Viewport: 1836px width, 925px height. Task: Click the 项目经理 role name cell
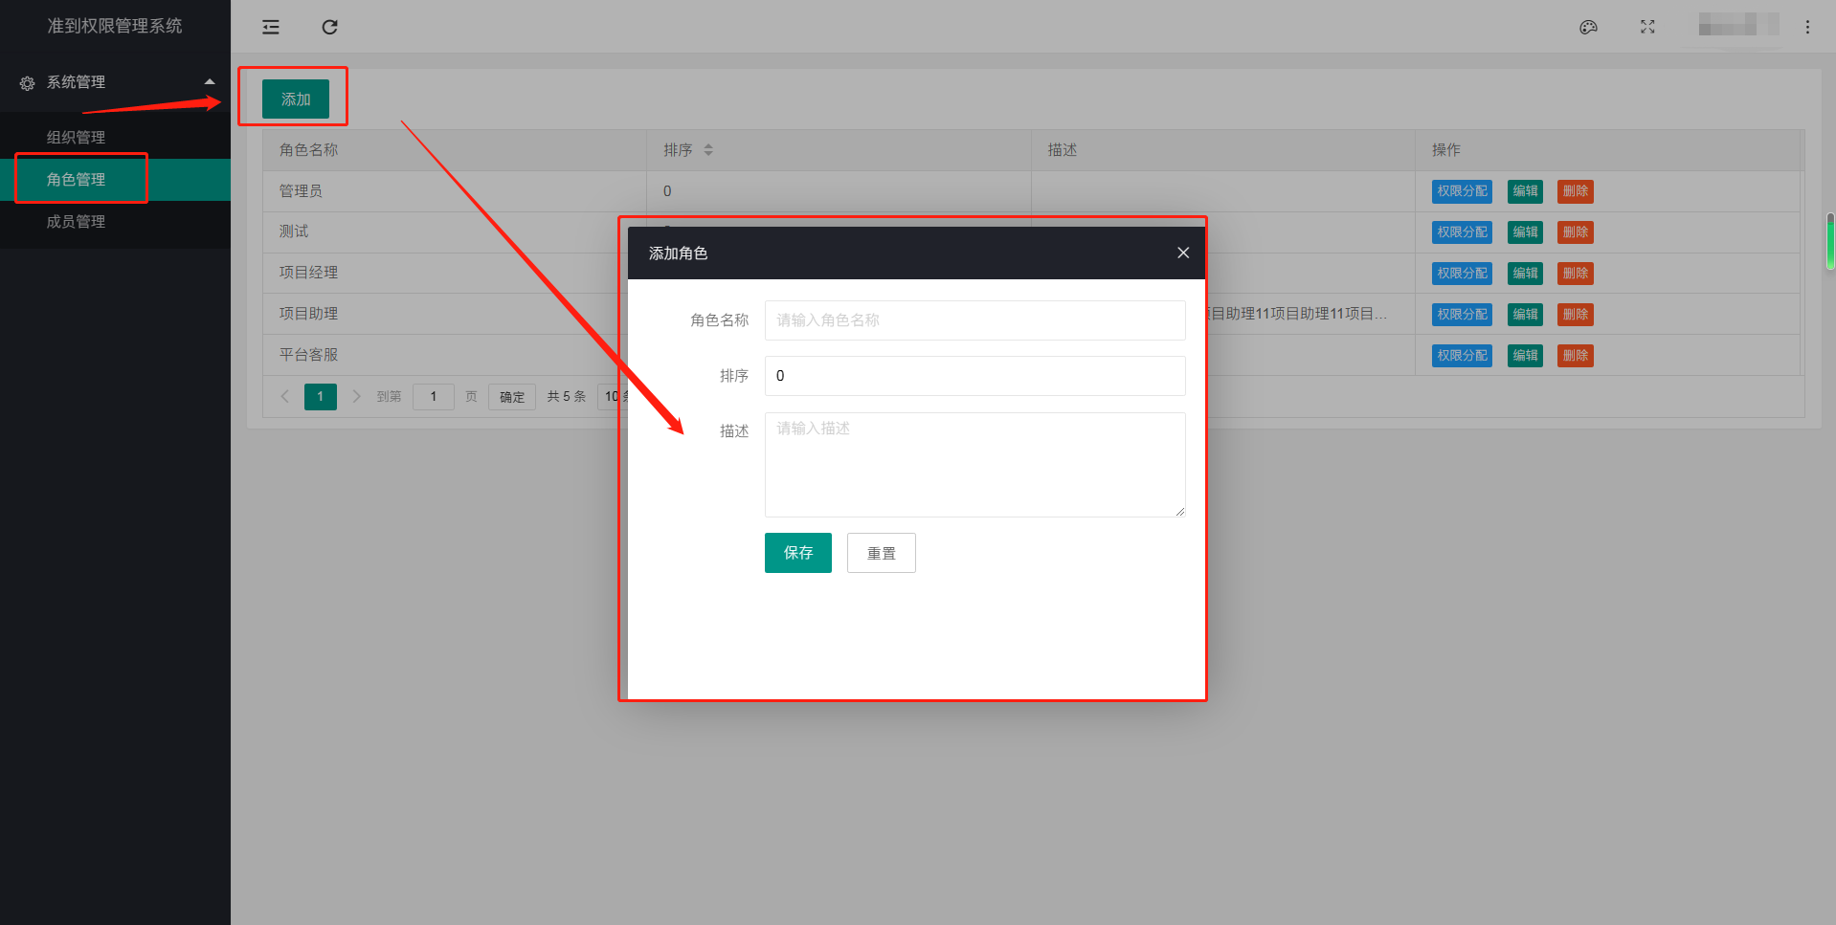pos(455,273)
